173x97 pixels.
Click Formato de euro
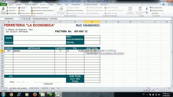point(156,11)
